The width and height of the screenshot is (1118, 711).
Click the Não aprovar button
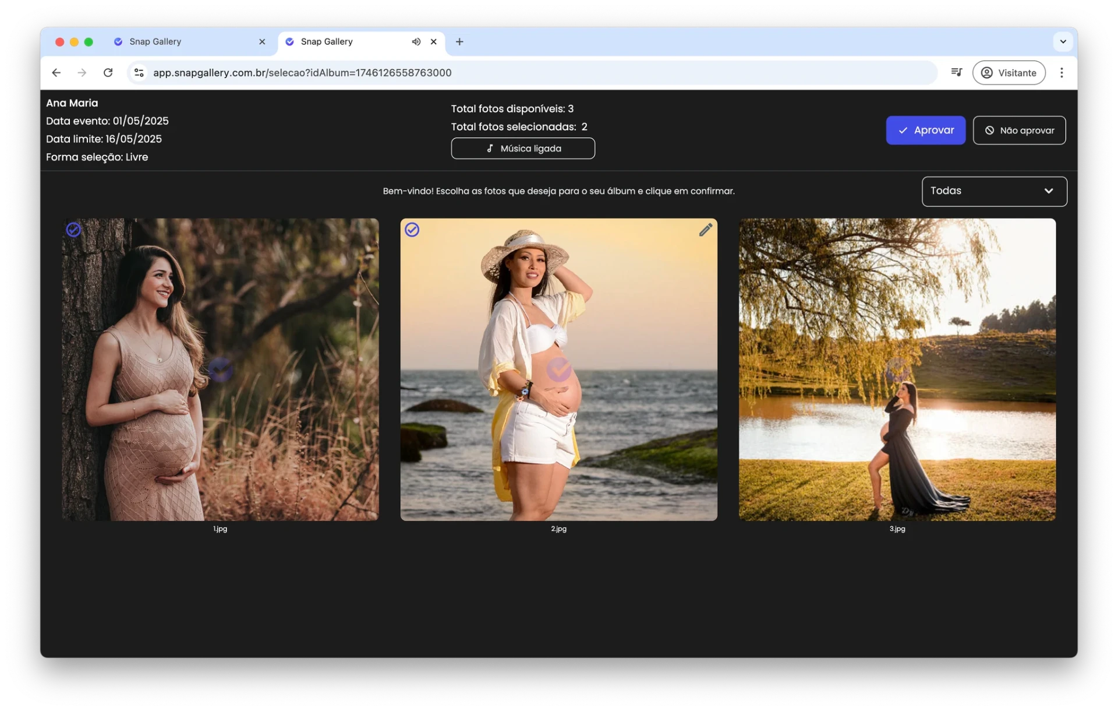coord(1019,130)
